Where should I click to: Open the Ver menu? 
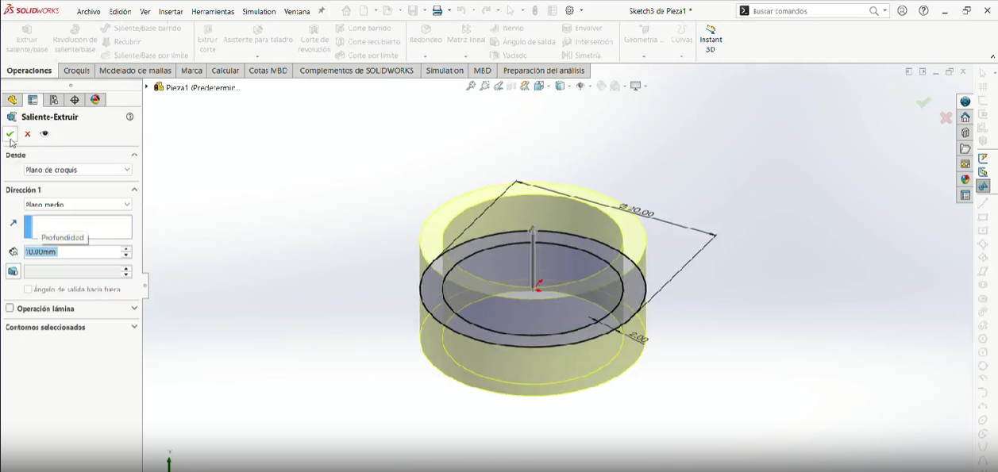point(145,12)
